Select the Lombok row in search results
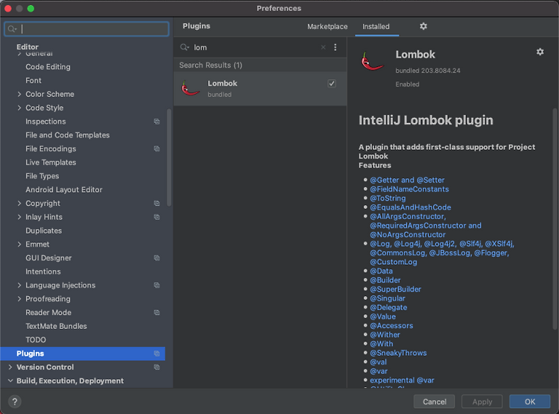This screenshot has width=559, height=414. point(260,89)
